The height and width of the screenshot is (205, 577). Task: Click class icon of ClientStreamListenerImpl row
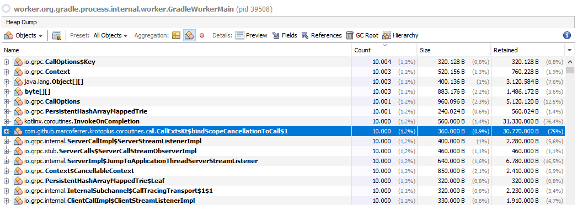[18, 201]
